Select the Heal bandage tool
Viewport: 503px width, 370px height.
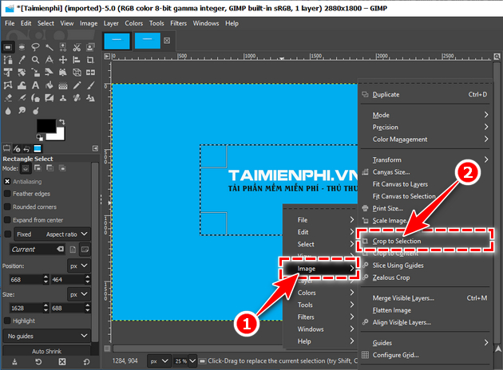pyautogui.click(x=77, y=98)
